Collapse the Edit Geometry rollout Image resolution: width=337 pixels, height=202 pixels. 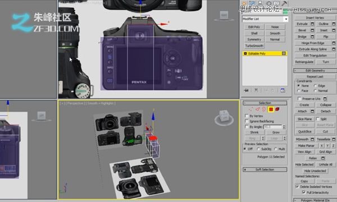click(315, 70)
